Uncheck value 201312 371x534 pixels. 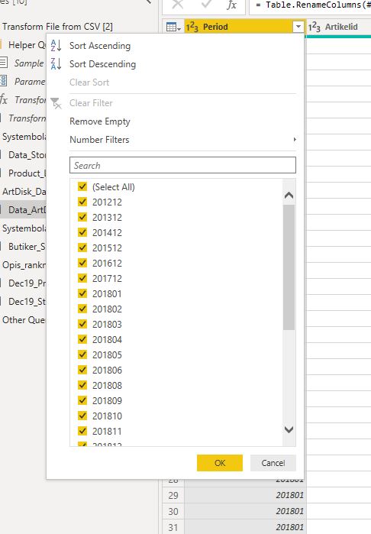tap(82, 217)
